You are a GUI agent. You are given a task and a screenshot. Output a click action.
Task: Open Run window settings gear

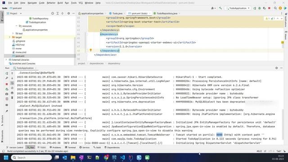(277, 68)
